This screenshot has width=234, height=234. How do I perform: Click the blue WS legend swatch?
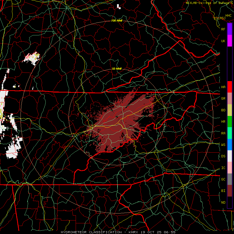230,145
